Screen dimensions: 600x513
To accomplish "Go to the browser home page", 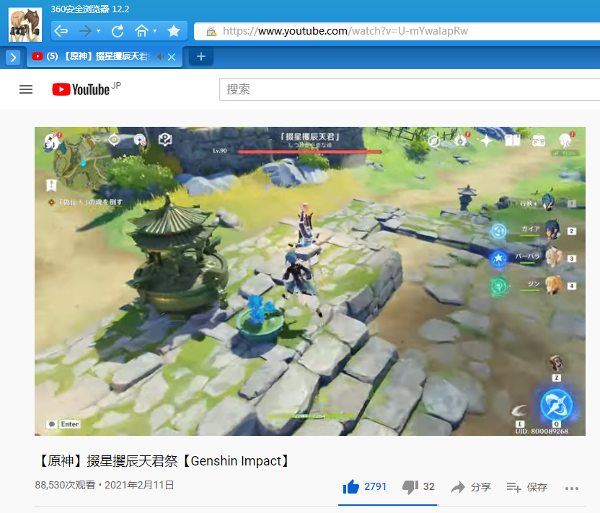I will pos(141,31).
